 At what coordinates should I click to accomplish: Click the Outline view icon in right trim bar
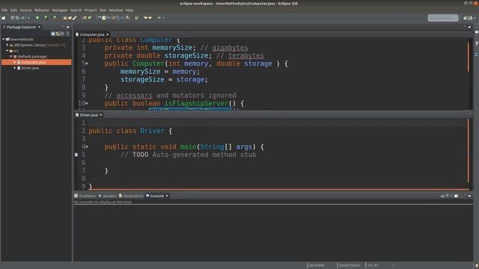[x=477, y=55]
